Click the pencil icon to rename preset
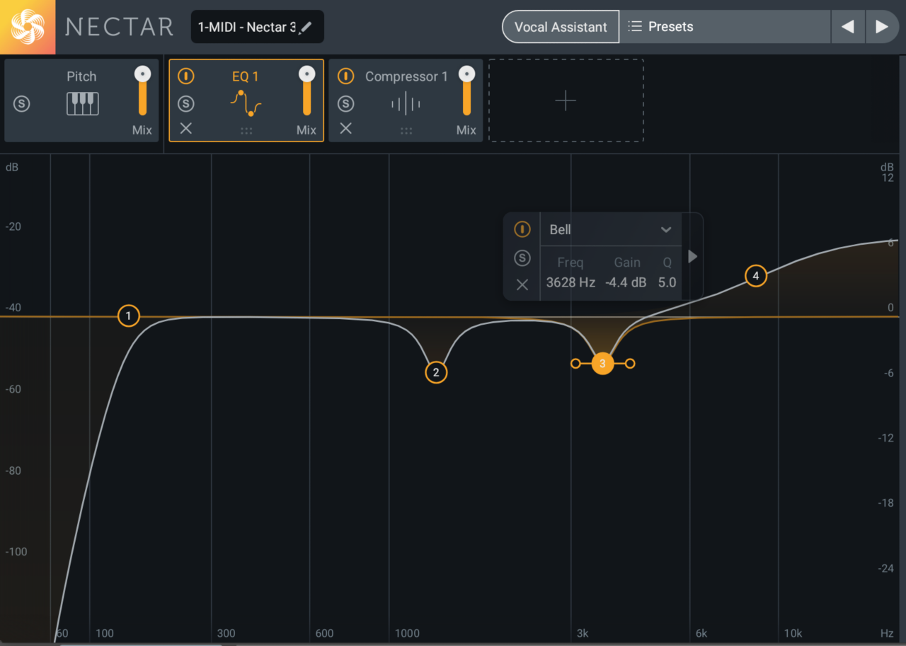 coord(305,28)
